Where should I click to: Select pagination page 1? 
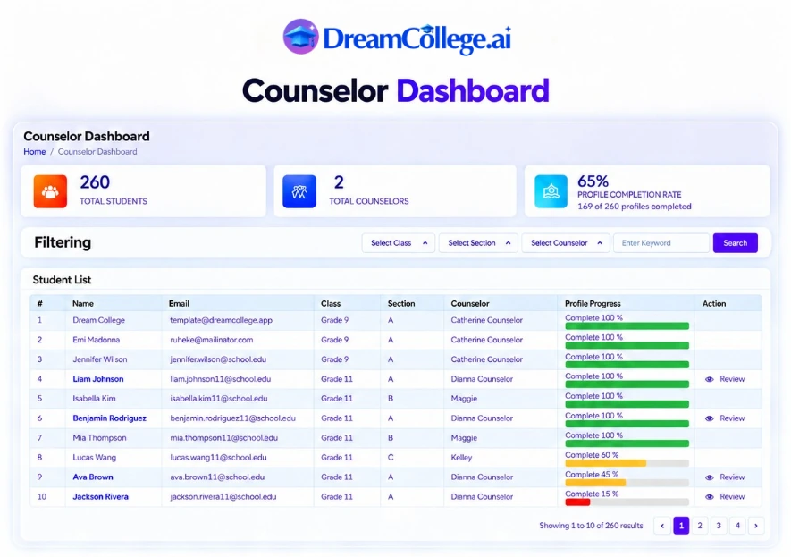681,526
